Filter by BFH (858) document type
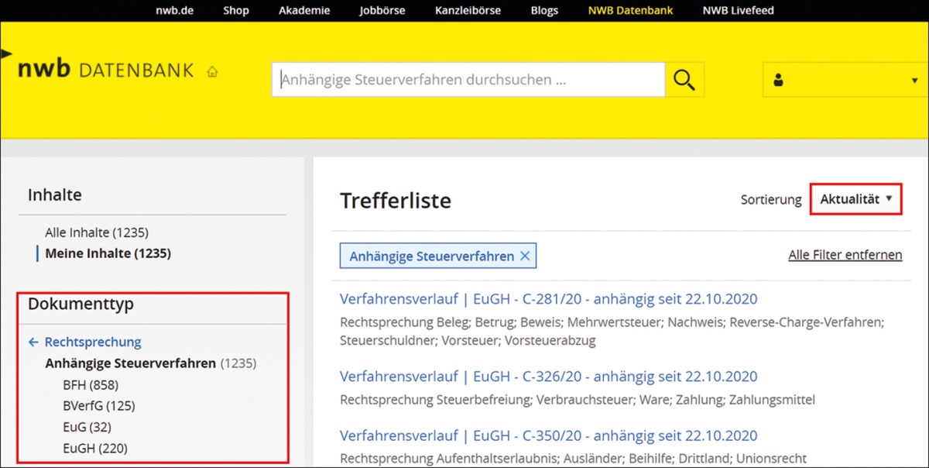929x468 pixels. pos(91,384)
